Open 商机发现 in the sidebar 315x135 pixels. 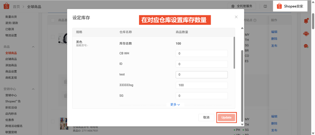pos(11,78)
